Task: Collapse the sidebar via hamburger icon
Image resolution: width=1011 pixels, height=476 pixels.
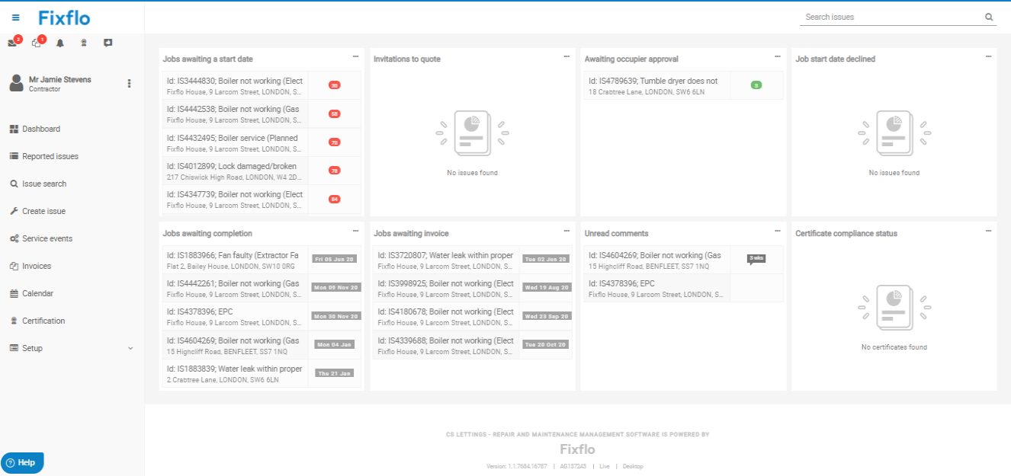Action: point(14,16)
